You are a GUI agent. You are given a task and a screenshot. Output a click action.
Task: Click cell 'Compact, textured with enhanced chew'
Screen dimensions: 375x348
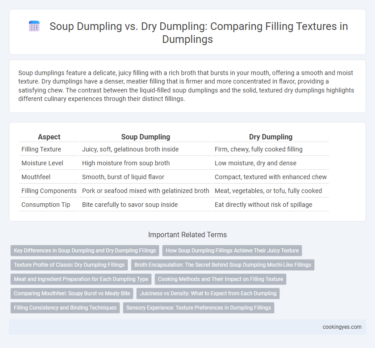point(271,177)
